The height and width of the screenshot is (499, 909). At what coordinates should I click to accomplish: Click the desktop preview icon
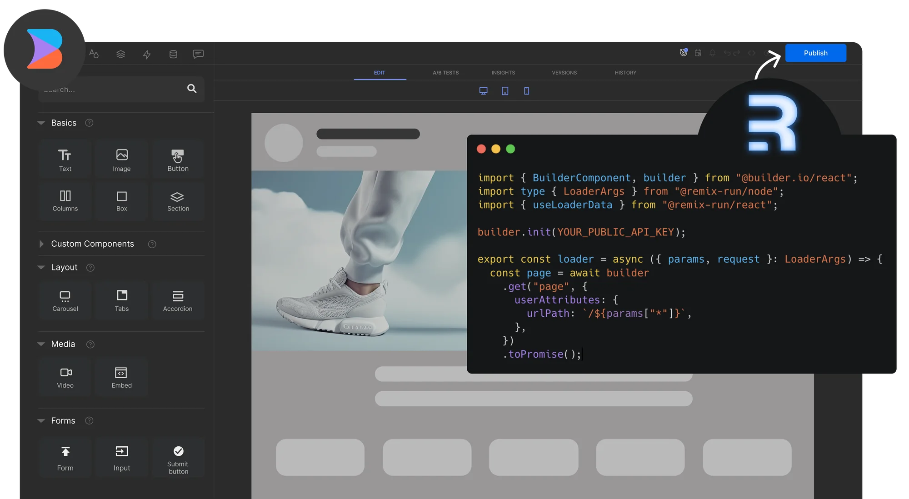click(483, 91)
